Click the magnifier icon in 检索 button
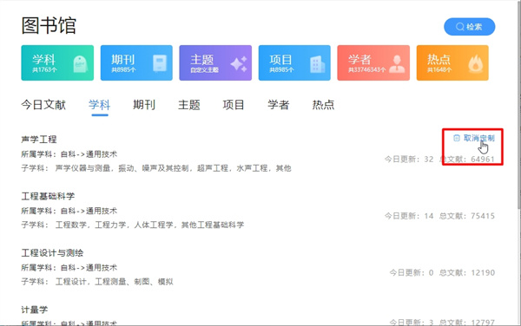This screenshot has width=521, height=326. [x=460, y=27]
